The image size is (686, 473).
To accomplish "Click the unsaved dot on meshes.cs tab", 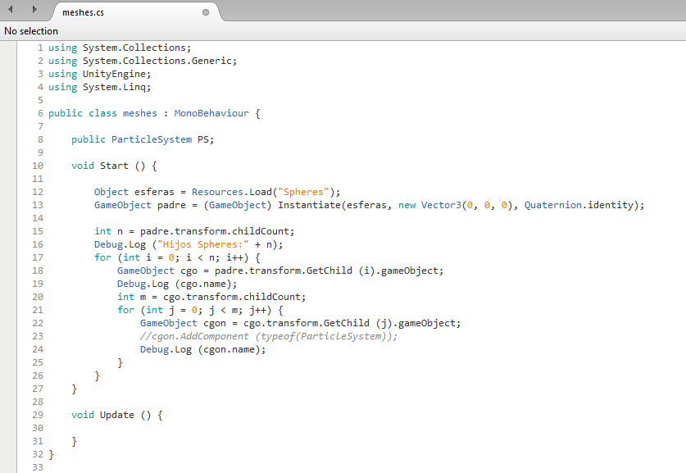I will pos(205,12).
